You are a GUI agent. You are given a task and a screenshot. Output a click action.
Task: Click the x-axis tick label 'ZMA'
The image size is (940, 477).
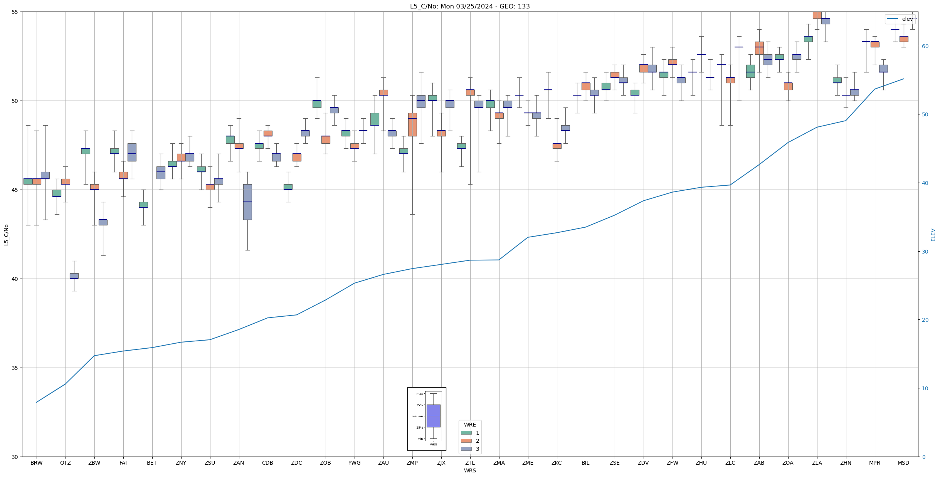(499, 463)
